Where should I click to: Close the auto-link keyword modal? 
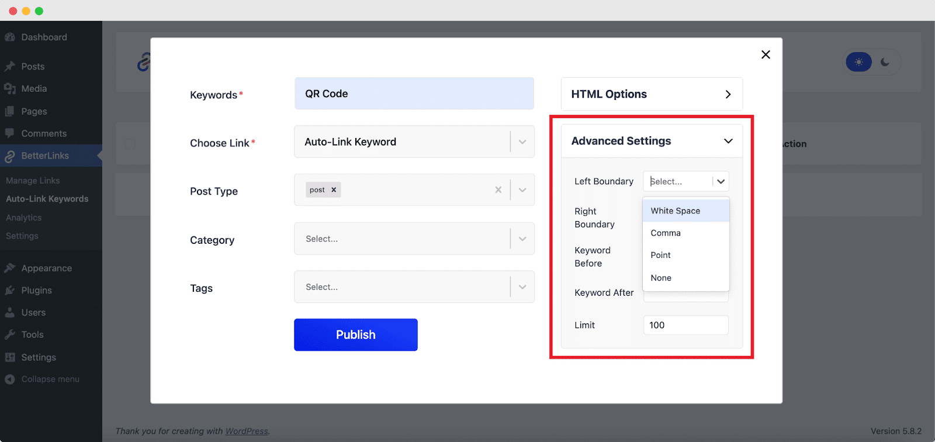click(766, 54)
